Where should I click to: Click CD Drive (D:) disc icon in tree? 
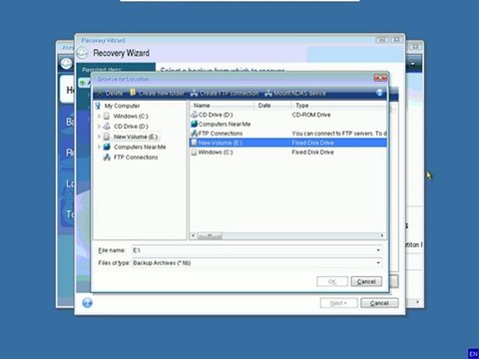(107, 127)
